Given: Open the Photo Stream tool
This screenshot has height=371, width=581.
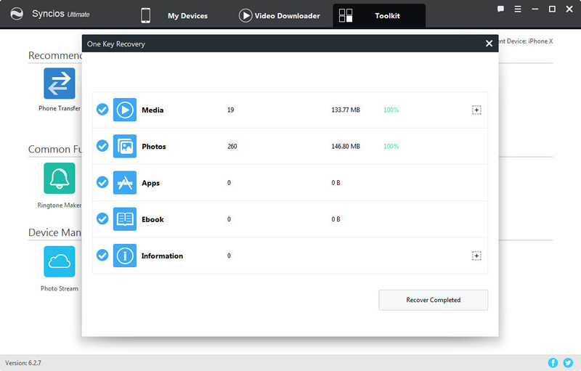Looking at the screenshot, I should pos(60,261).
